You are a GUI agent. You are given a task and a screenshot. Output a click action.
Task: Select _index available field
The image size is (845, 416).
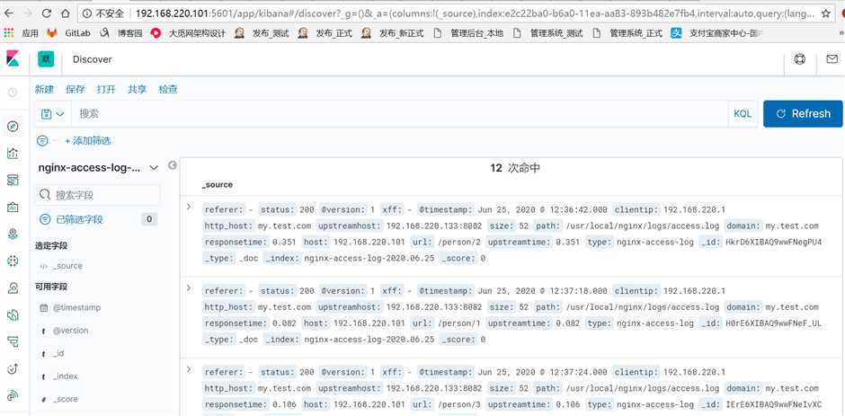[x=66, y=376]
